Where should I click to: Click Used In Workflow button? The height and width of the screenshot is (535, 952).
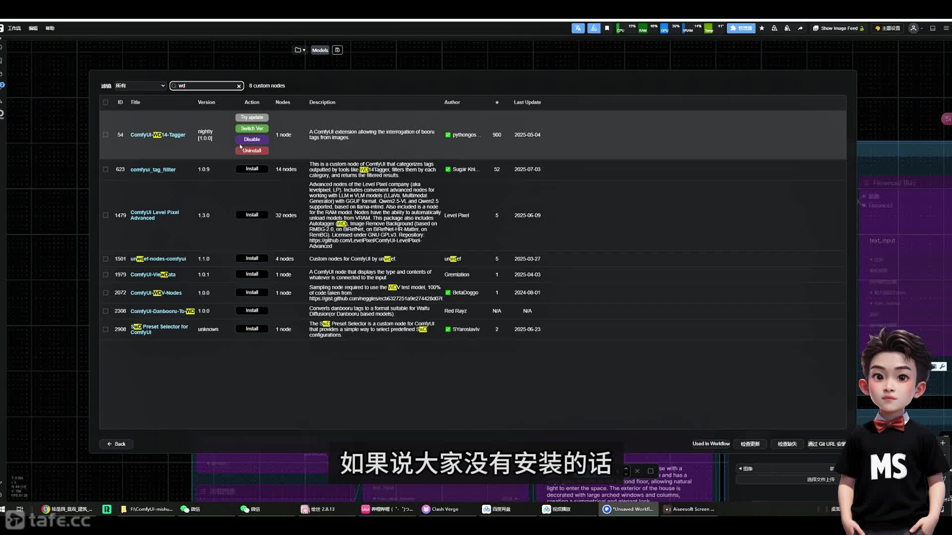tap(711, 444)
